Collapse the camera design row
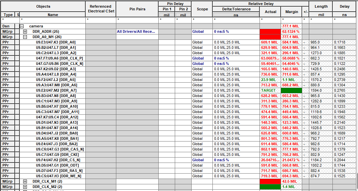Viewport: 358px width, 191px height. [x=22, y=26]
